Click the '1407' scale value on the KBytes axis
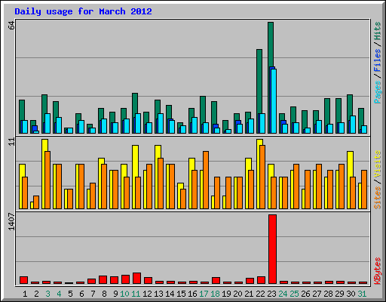Viewport: 386px width, 302px height. [11, 221]
